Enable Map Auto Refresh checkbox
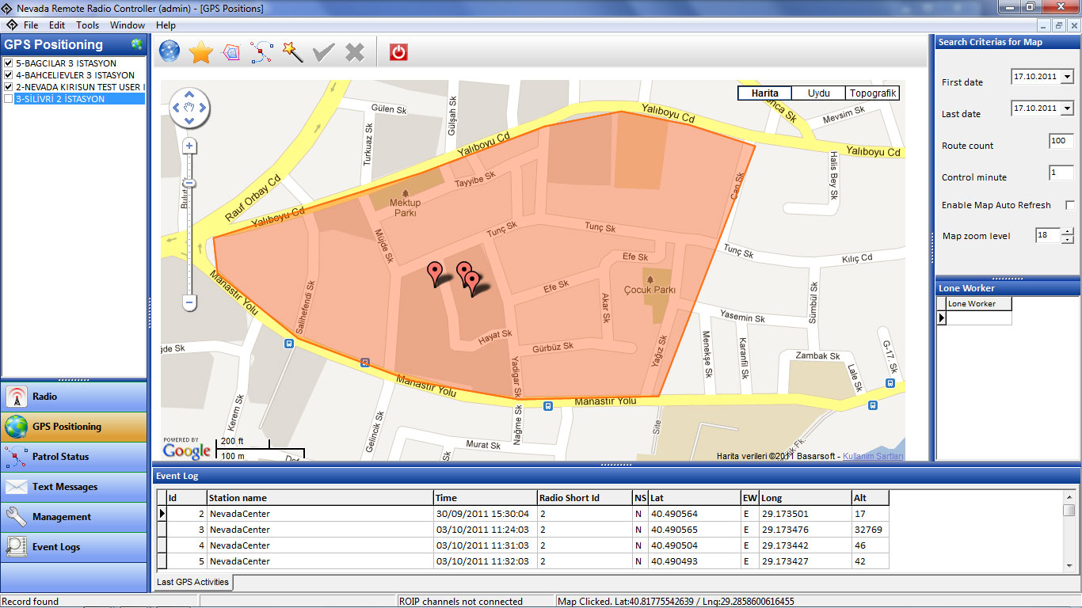The height and width of the screenshot is (608, 1082). [1070, 205]
